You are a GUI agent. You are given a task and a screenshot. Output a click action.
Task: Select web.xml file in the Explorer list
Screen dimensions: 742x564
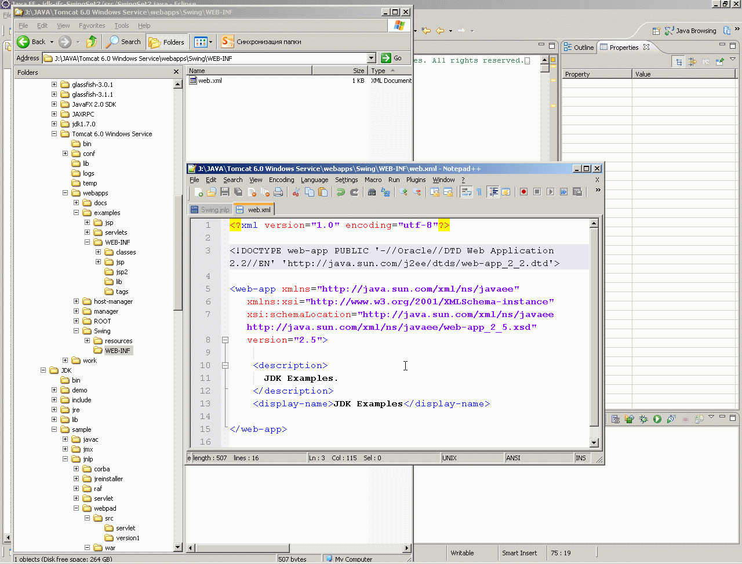click(x=206, y=81)
